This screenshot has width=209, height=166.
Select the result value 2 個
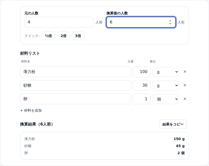181,153
